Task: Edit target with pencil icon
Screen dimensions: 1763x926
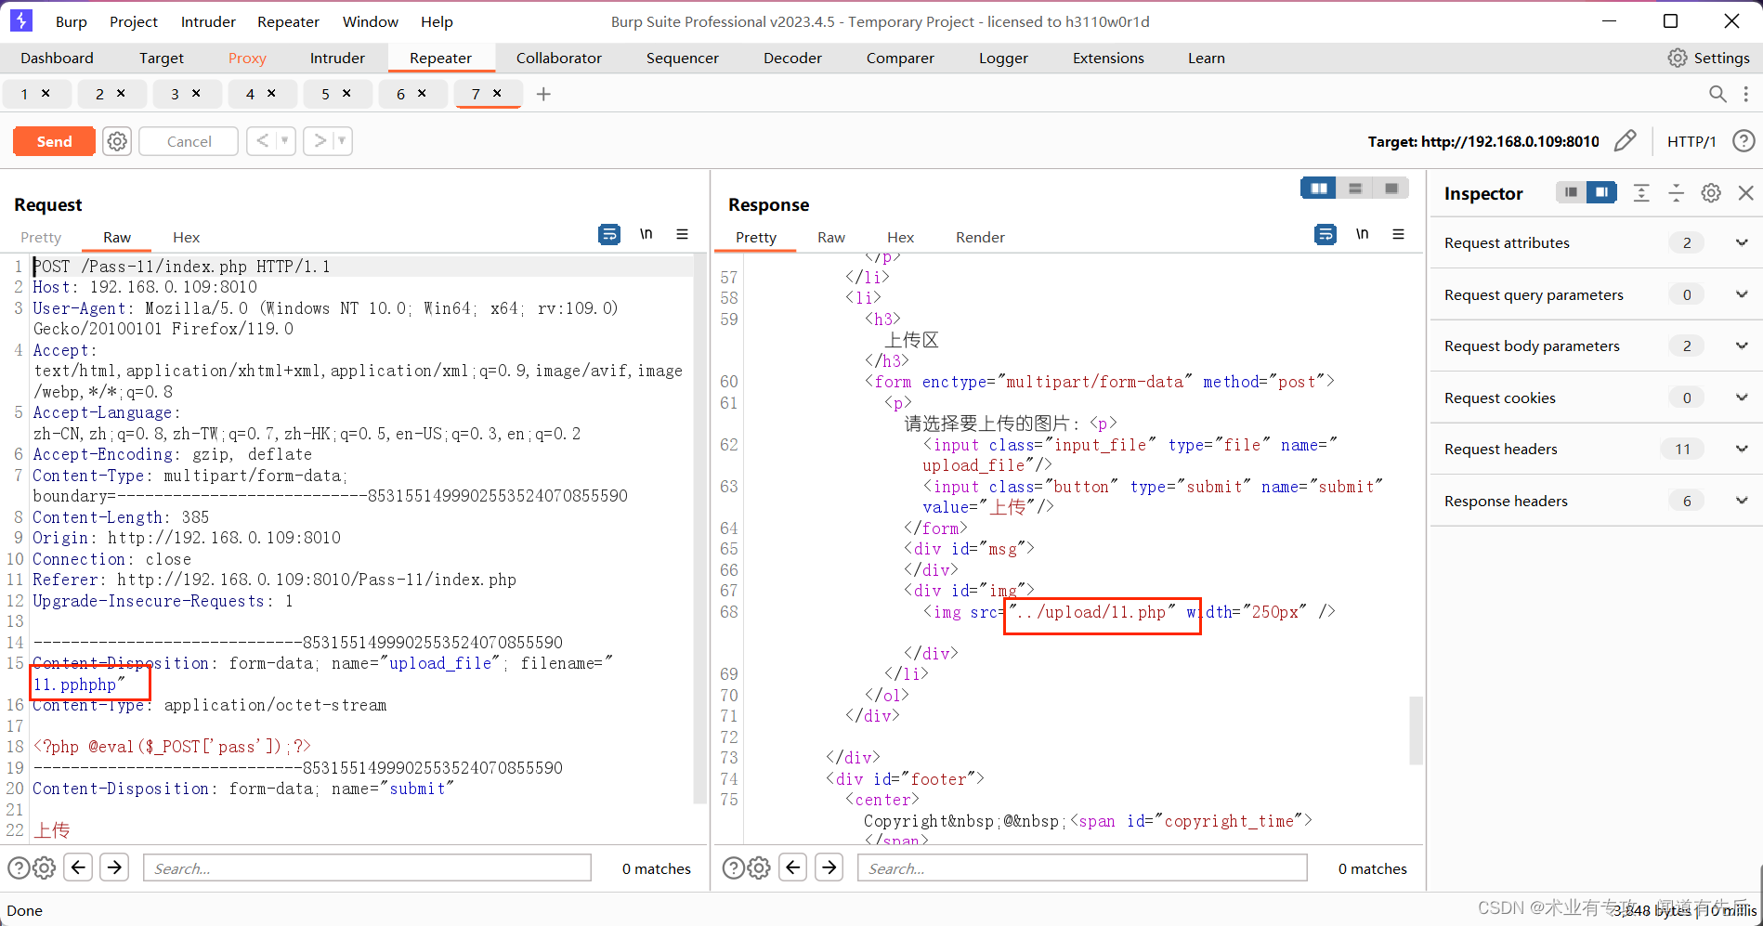Action: pyautogui.click(x=1625, y=141)
